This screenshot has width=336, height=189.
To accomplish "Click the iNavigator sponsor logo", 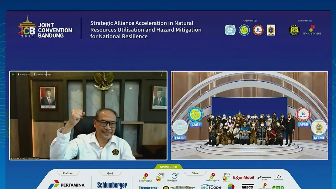I will 148,187.
